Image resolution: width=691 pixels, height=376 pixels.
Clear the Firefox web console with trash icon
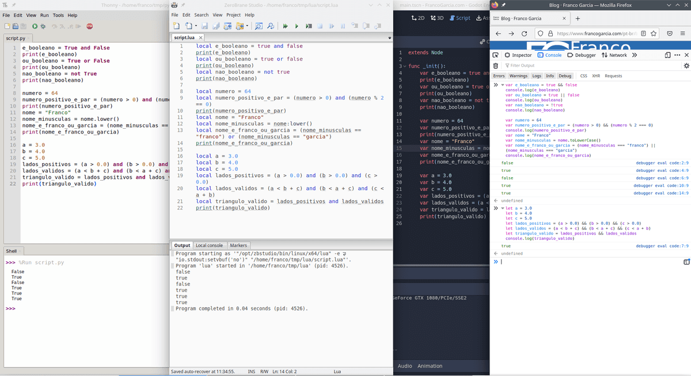pos(496,66)
